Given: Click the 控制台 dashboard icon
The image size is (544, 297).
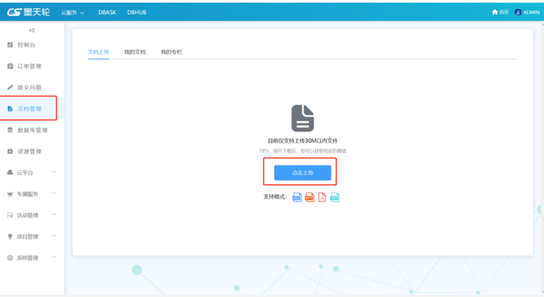Looking at the screenshot, I should [x=10, y=45].
